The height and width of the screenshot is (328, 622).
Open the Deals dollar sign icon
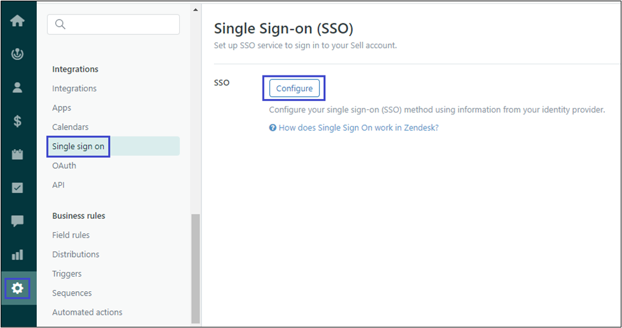(18, 121)
